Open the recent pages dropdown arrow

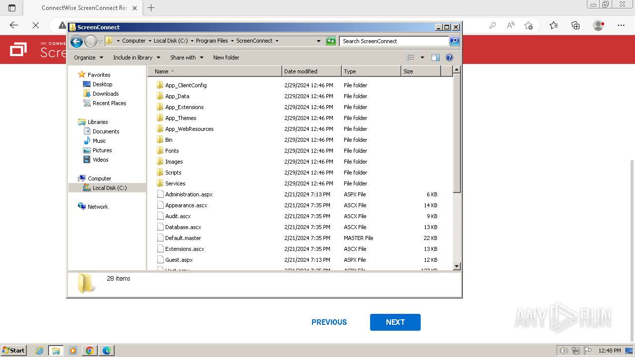100,41
